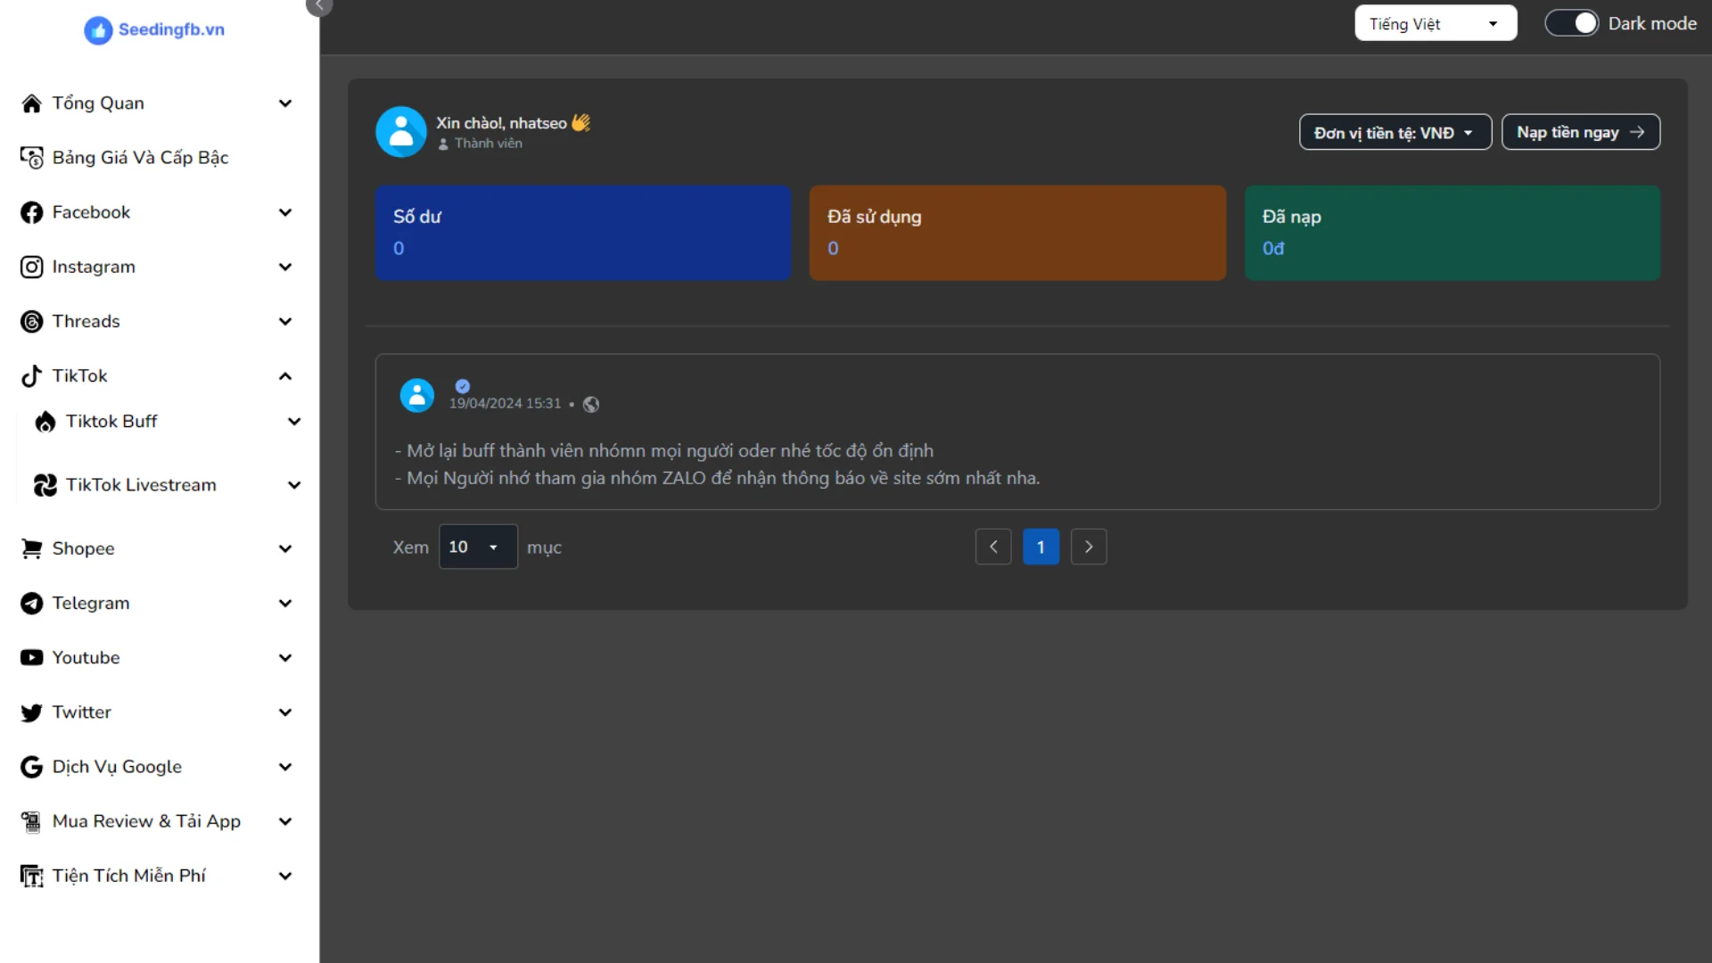This screenshot has width=1712, height=963.
Task: Click the TikTok Livestream icon
Action: (45, 485)
